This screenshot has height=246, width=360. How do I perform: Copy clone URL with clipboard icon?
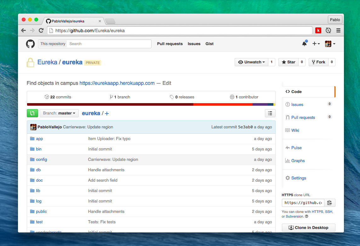[330, 202]
